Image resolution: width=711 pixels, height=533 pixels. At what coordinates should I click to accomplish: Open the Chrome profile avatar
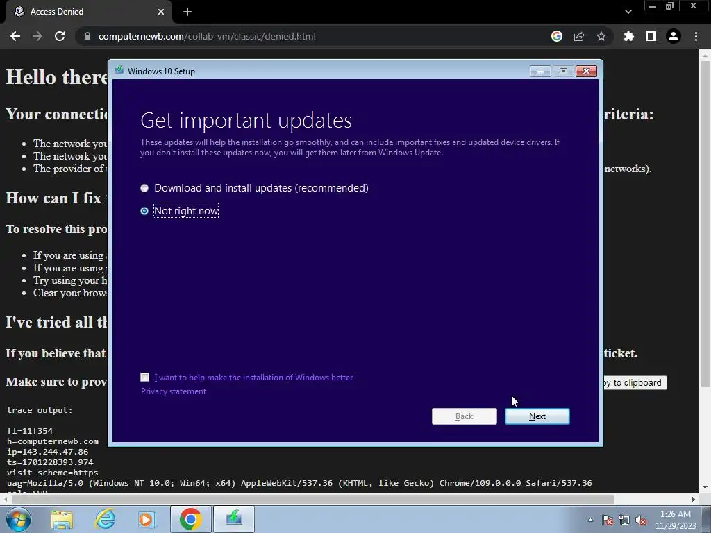click(674, 36)
